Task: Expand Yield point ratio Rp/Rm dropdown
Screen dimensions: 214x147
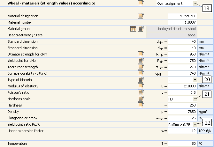Action: tap(195, 124)
